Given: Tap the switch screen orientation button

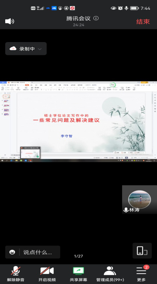Looking at the screenshot, I should tap(142, 251).
